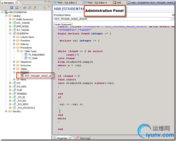Select the SYS_REPL schema

21,87
